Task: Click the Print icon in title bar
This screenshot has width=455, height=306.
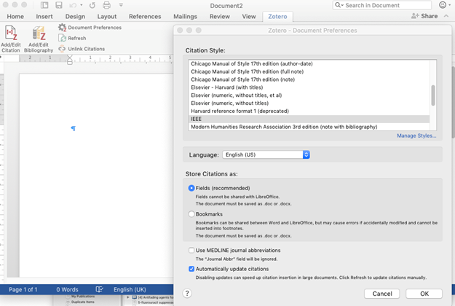Action: (106, 5)
